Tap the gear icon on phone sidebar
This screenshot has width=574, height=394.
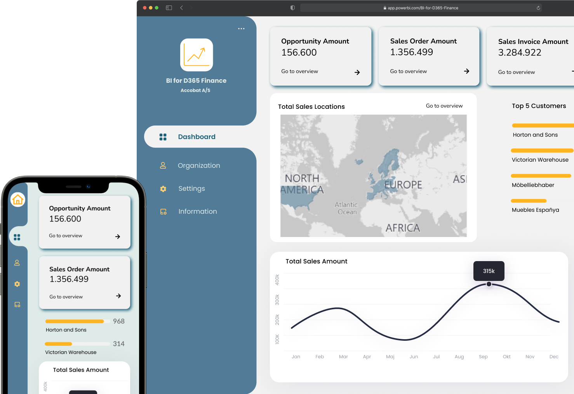click(17, 284)
